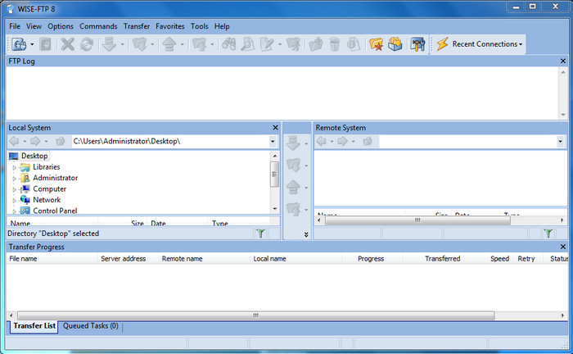573x354 pixels.
Task: Close the Transfer Progress panel
Action: coord(562,247)
